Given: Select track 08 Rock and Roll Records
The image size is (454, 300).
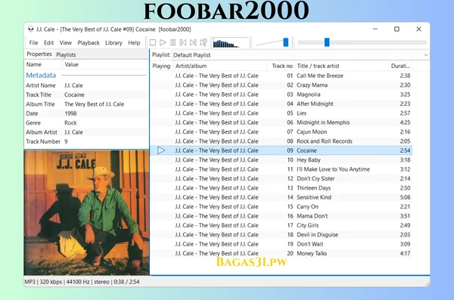Looking at the screenshot, I should (281, 141).
